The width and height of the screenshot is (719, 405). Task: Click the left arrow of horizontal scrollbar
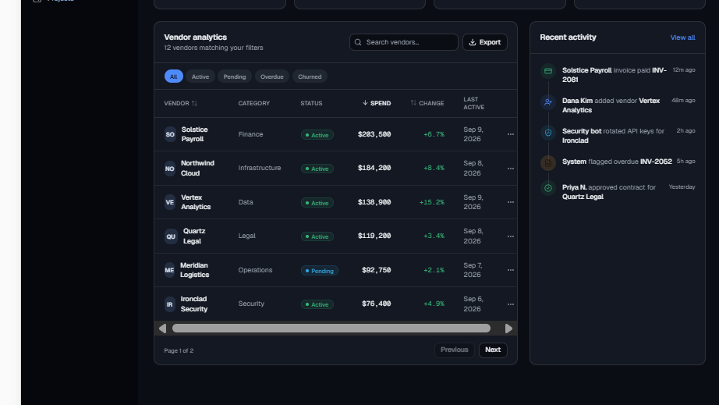[162, 329]
